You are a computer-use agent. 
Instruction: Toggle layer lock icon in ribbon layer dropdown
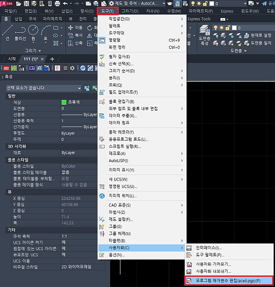pos(228,28)
